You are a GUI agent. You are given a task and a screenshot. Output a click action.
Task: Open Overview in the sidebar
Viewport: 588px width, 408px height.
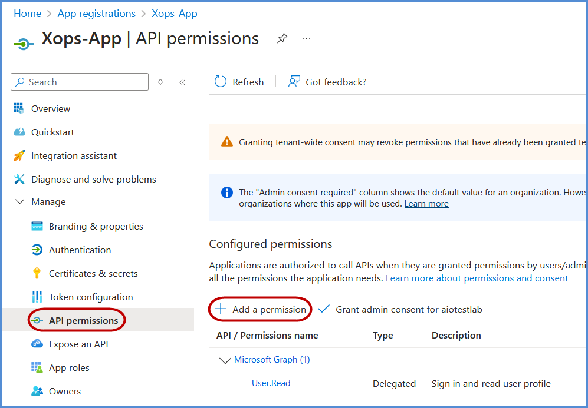tap(50, 108)
